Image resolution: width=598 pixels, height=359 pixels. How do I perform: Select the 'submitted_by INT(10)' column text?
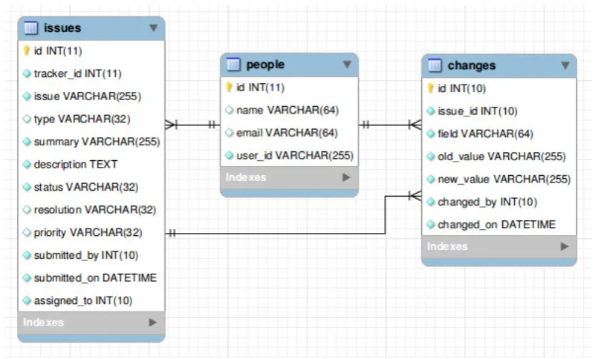(86, 255)
